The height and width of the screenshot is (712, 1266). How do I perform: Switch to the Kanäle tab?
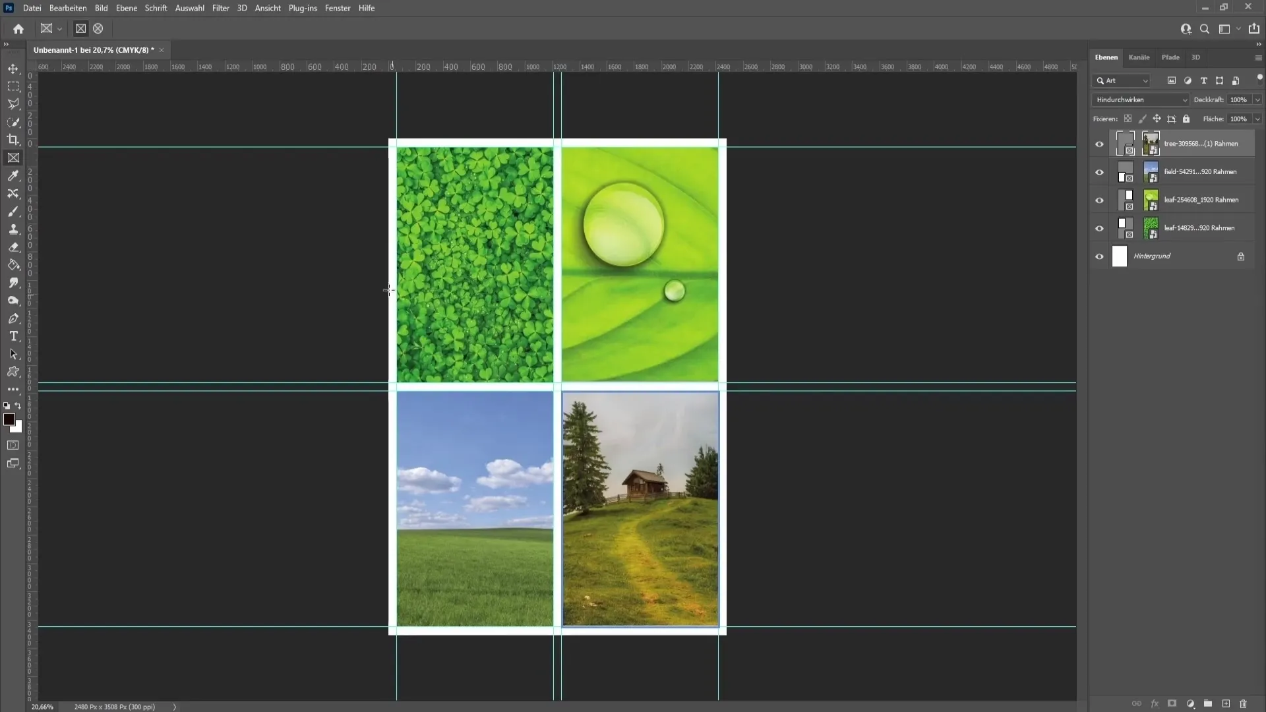coord(1139,57)
